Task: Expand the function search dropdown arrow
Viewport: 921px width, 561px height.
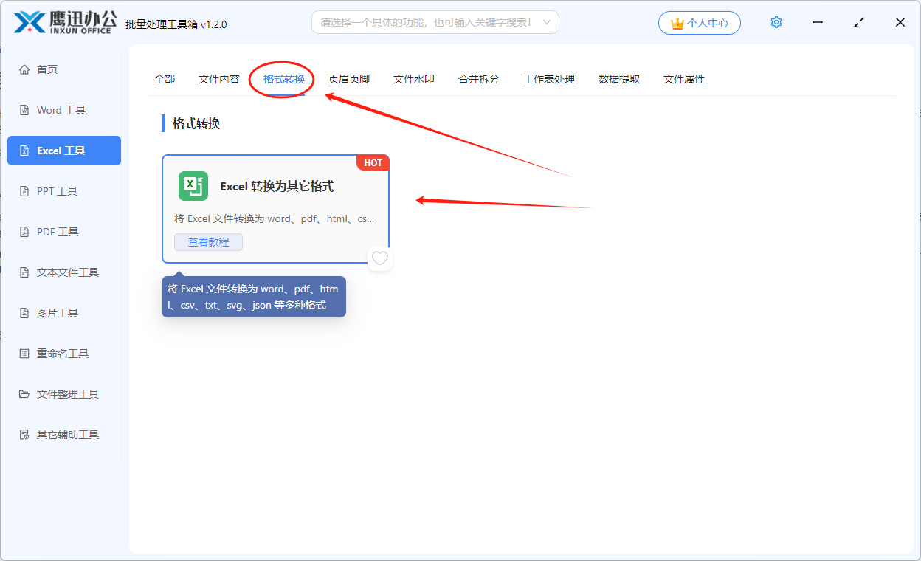Action: click(547, 22)
